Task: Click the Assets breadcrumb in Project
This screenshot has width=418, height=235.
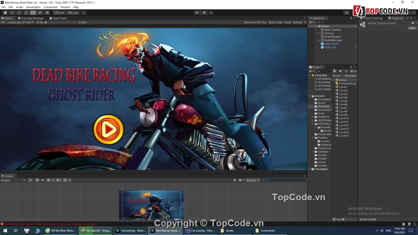Action: (337, 76)
